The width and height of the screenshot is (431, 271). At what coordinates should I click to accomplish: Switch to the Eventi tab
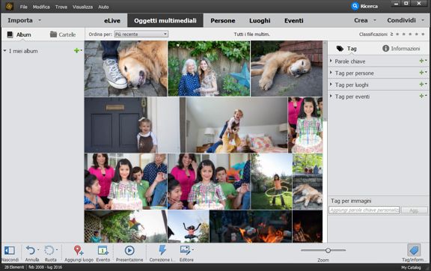pyautogui.click(x=294, y=21)
